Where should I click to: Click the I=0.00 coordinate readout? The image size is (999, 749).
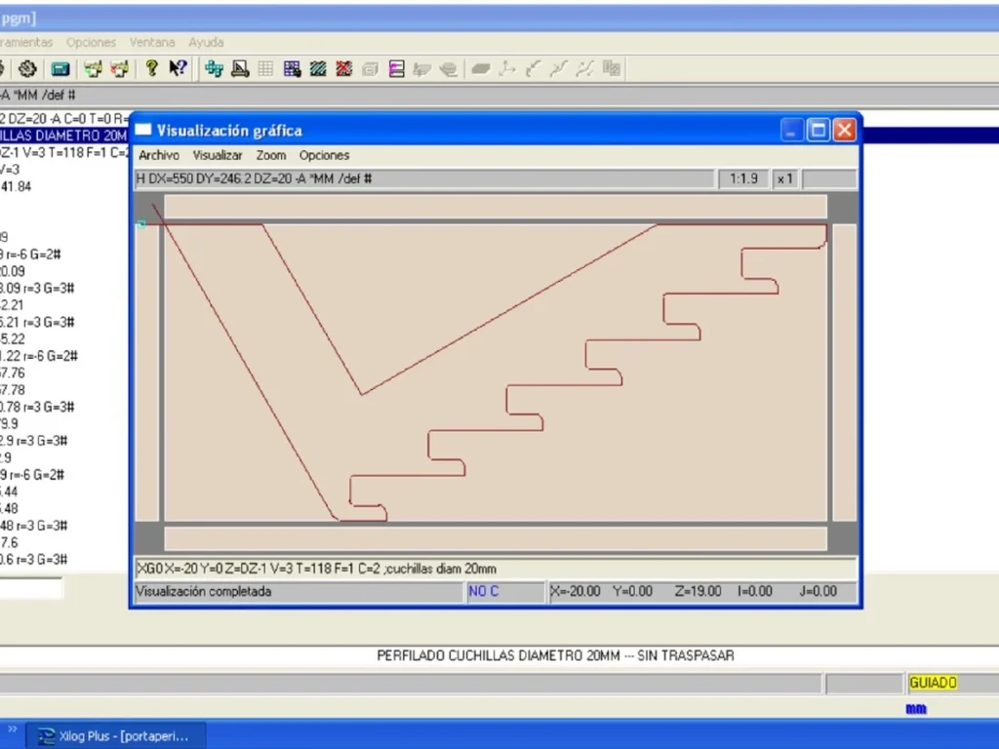pos(754,592)
